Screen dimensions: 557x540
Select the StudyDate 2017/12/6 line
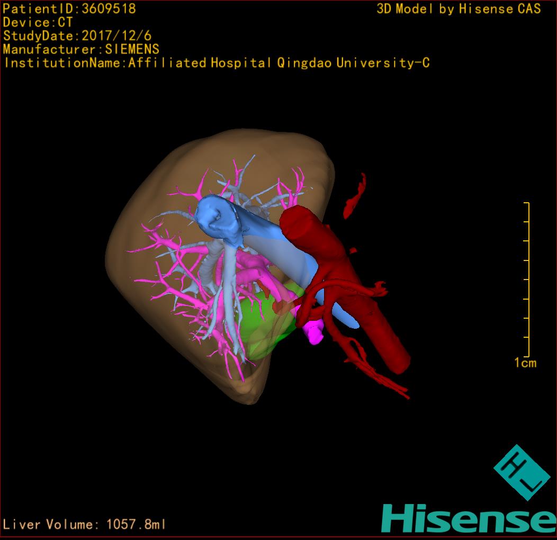[77, 36]
